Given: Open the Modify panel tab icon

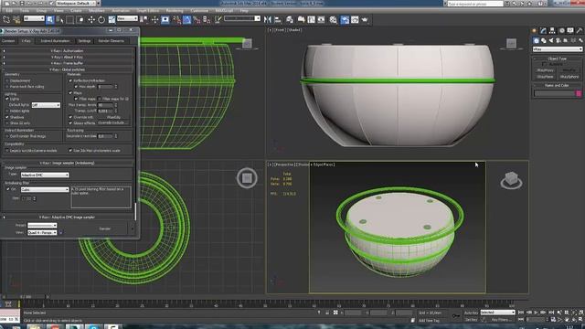Looking at the screenshot, I should pos(543,30).
